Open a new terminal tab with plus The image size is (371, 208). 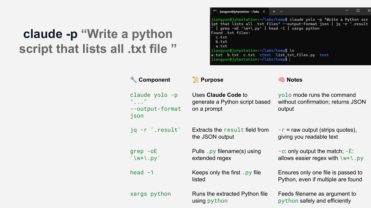coord(274,12)
